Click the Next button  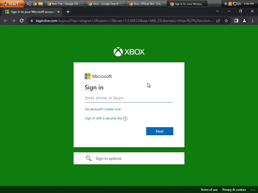(x=159, y=131)
